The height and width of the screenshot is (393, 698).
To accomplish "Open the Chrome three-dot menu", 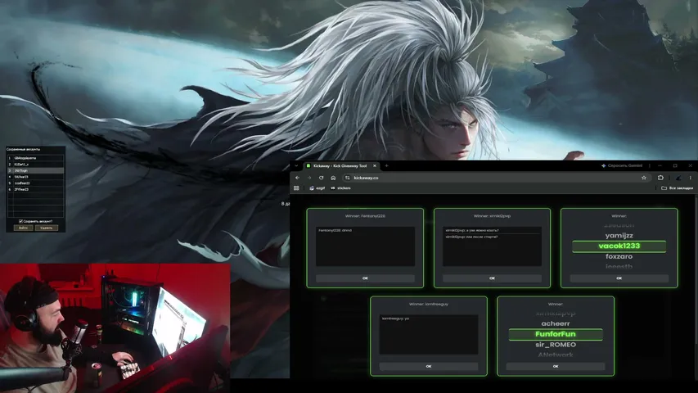I will click(691, 178).
